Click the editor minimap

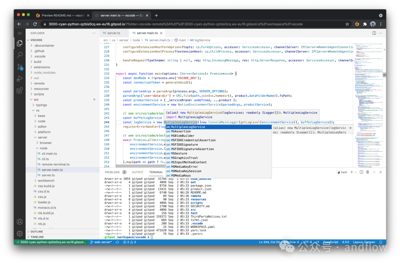[x=368, y=104]
